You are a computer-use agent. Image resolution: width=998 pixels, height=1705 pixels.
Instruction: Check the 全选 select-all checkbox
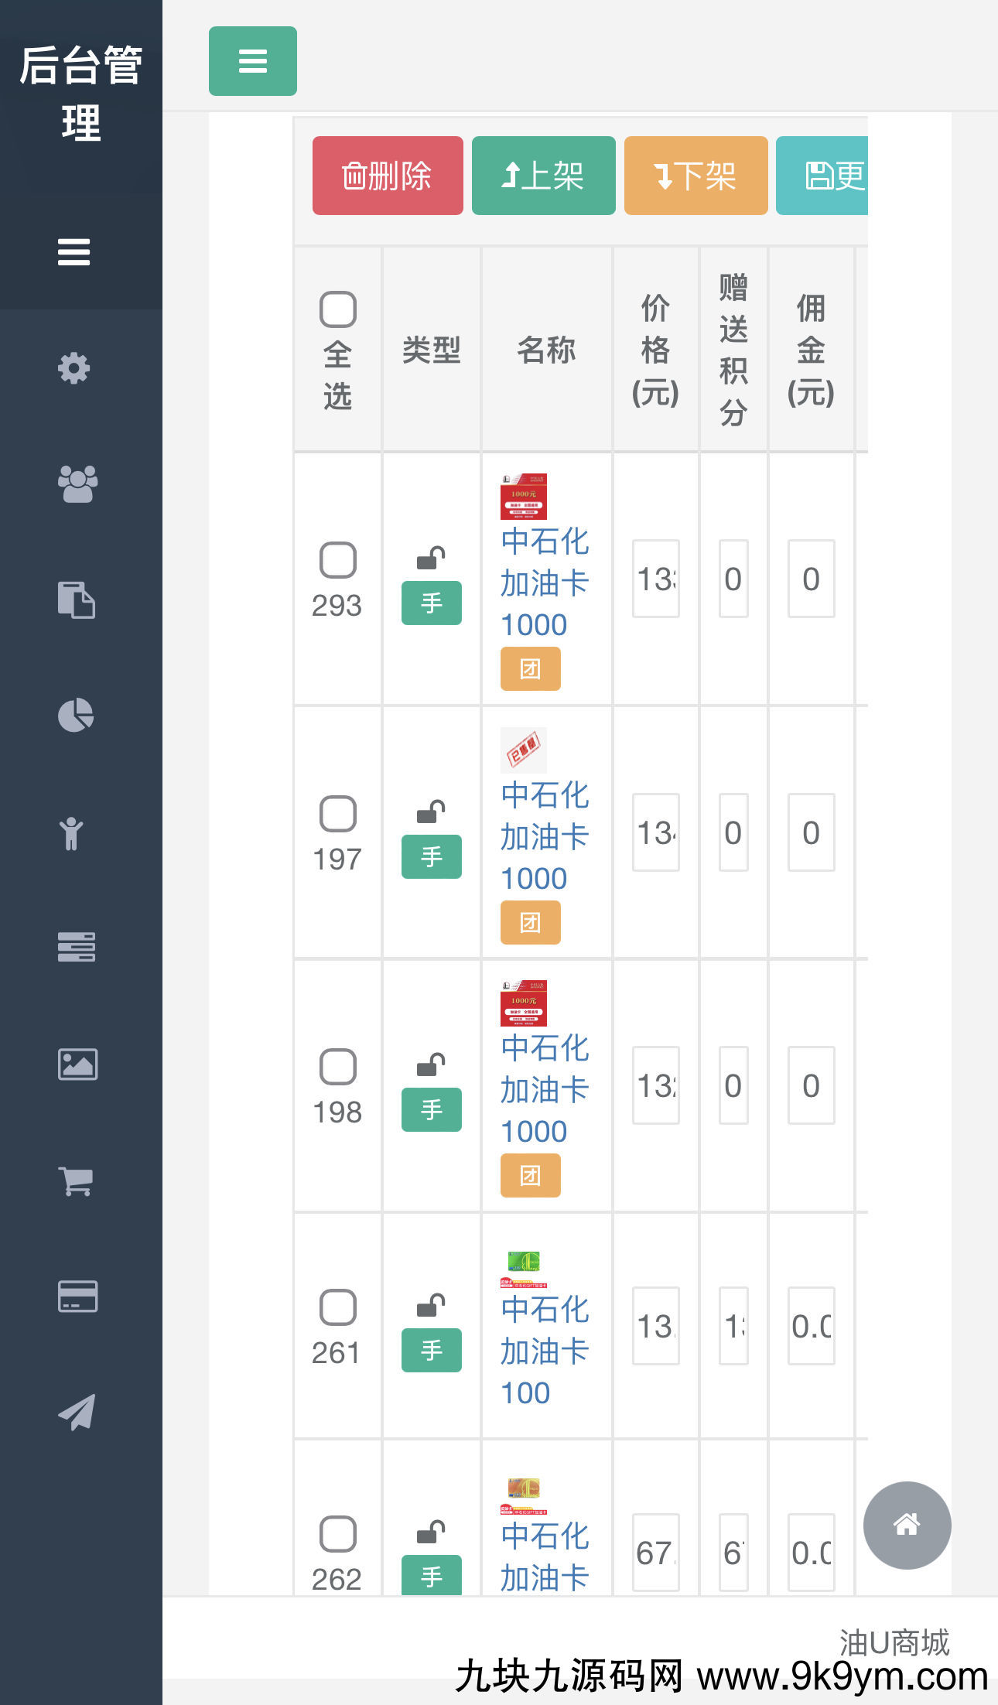pyautogui.click(x=337, y=309)
